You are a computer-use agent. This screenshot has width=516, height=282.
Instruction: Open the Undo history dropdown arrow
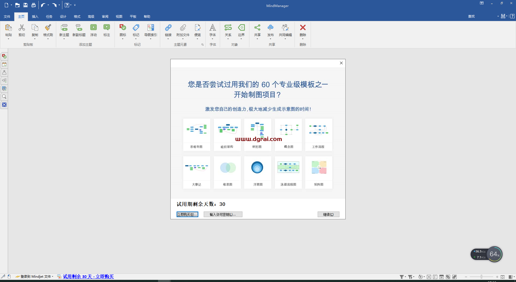tap(48, 5)
